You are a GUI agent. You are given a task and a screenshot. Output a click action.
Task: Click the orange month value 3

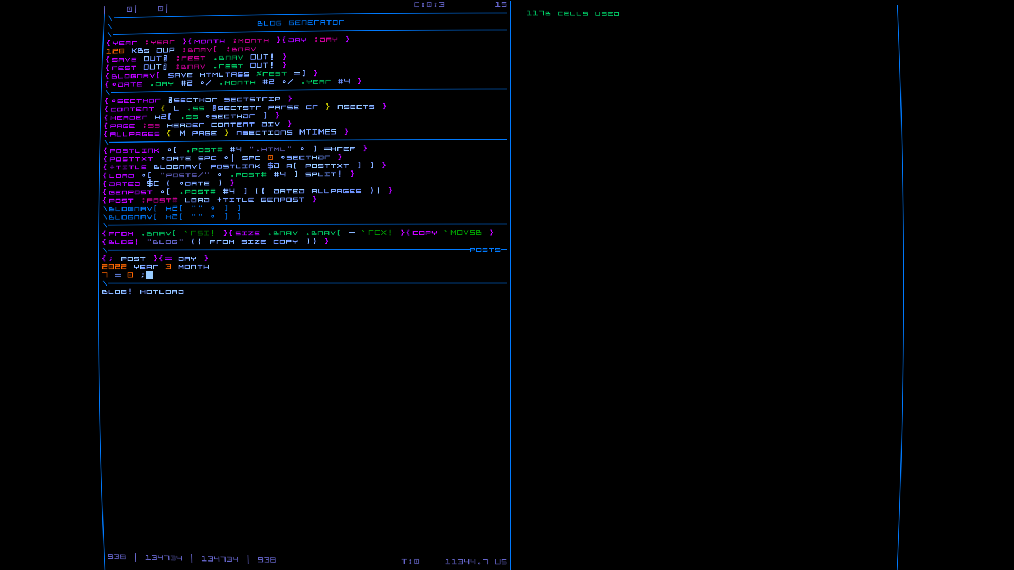point(168,267)
